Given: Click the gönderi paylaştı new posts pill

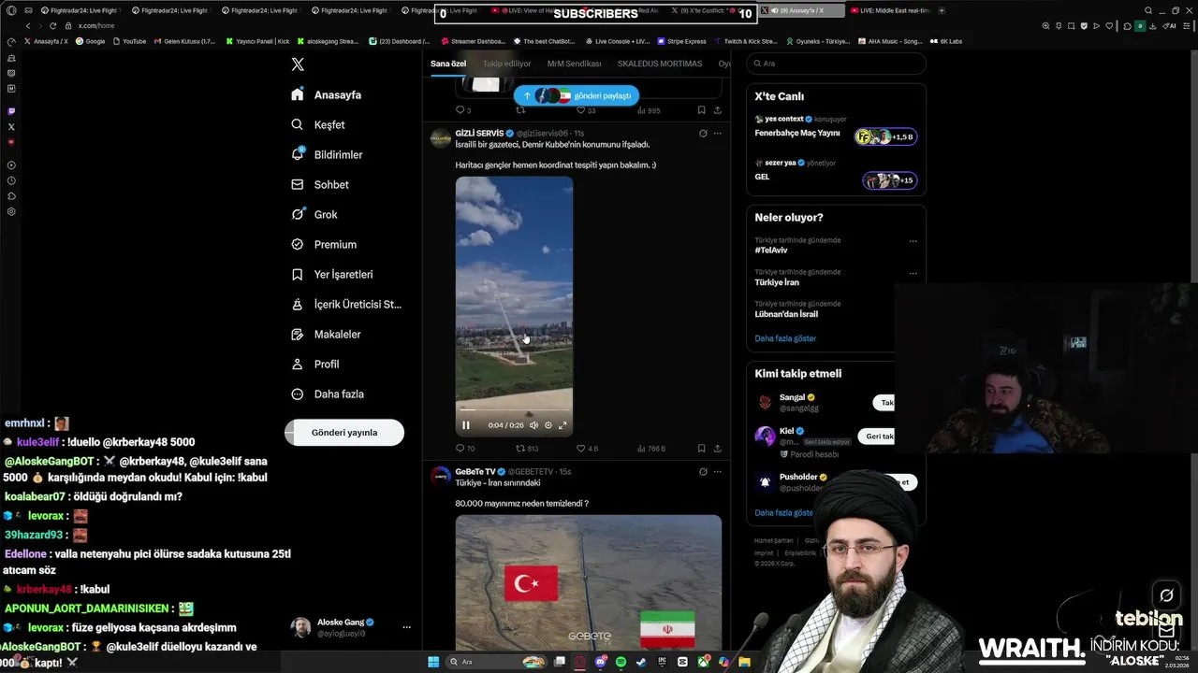Looking at the screenshot, I should pyautogui.click(x=577, y=95).
